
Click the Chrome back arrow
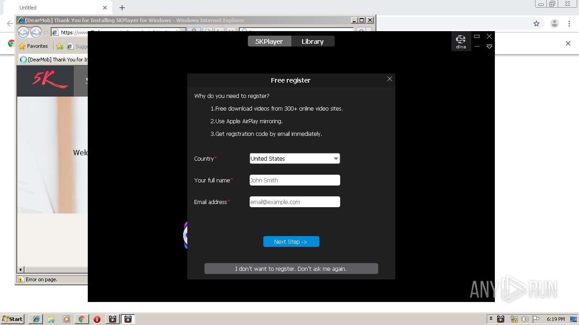9,23
